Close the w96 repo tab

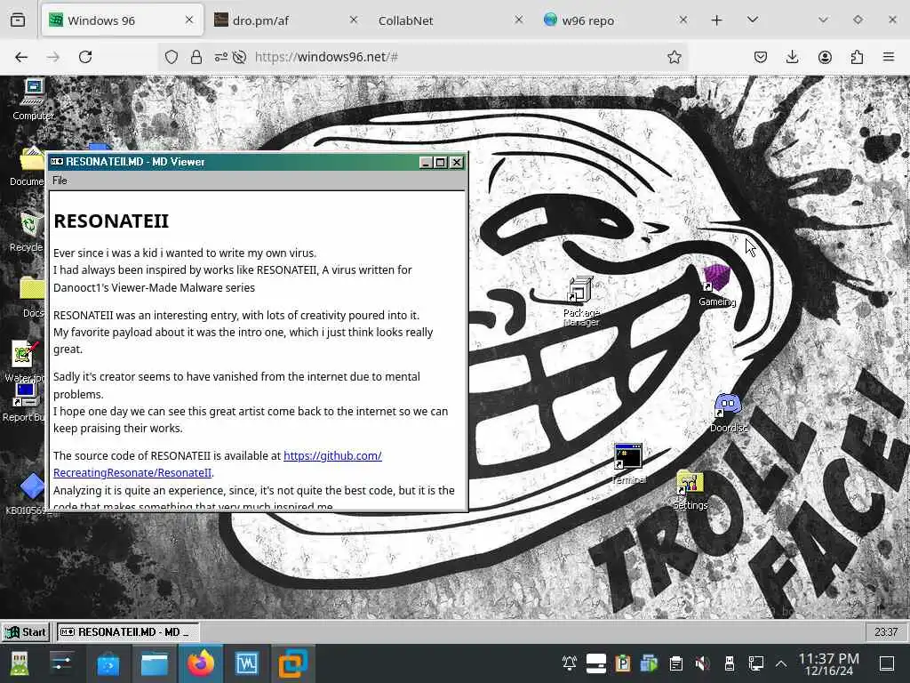click(683, 20)
